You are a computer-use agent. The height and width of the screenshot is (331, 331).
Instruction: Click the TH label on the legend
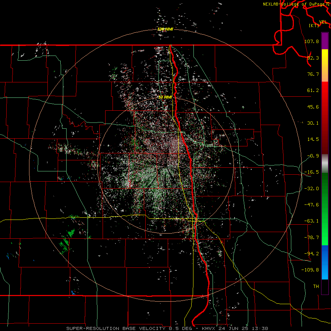(x=316, y=286)
